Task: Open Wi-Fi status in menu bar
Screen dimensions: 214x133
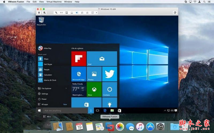Action: [195, 2]
